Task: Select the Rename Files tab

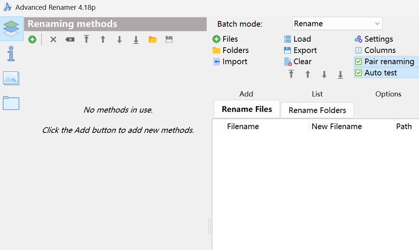Action: (x=247, y=109)
